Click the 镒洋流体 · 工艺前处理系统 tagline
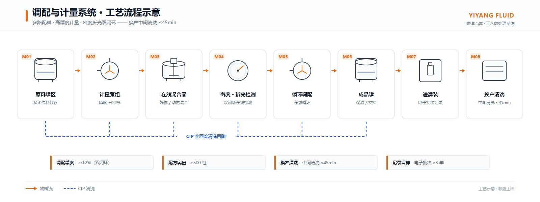Viewport: 540px width, 202px height. 490,24
